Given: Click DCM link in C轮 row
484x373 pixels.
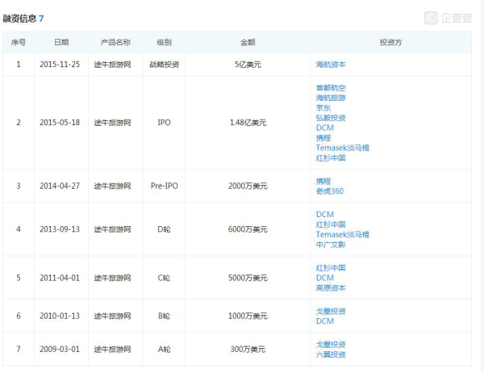Looking at the screenshot, I should pos(325,278).
